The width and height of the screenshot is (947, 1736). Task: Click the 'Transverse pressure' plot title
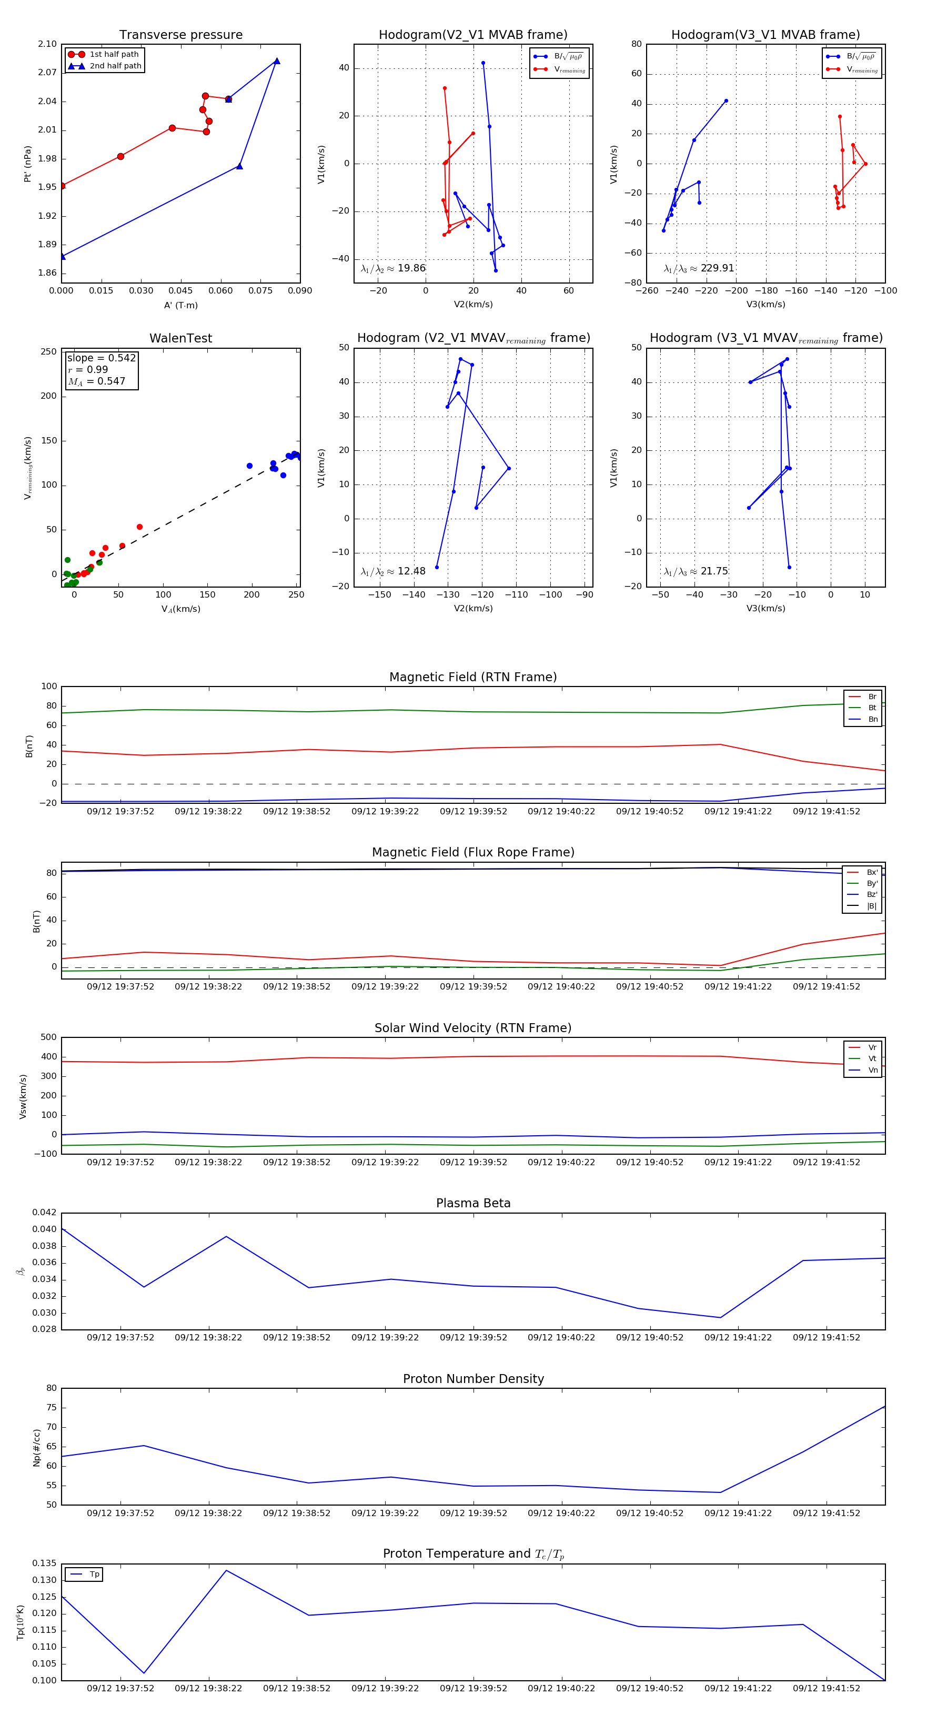pos(180,35)
